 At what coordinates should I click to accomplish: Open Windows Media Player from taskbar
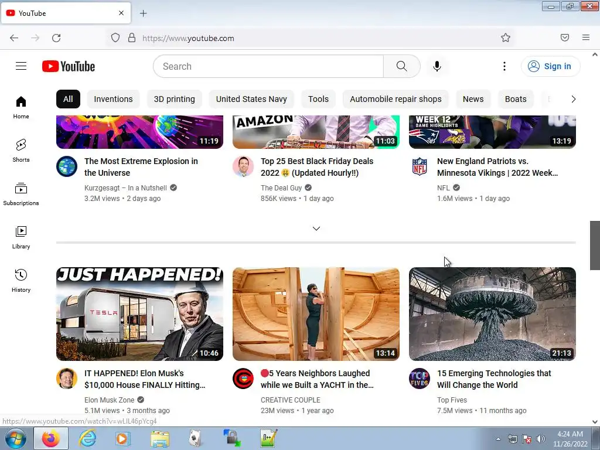coord(123,438)
